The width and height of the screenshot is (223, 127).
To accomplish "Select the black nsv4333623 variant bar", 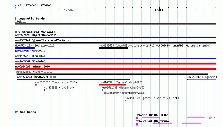I will tap(113, 48).
